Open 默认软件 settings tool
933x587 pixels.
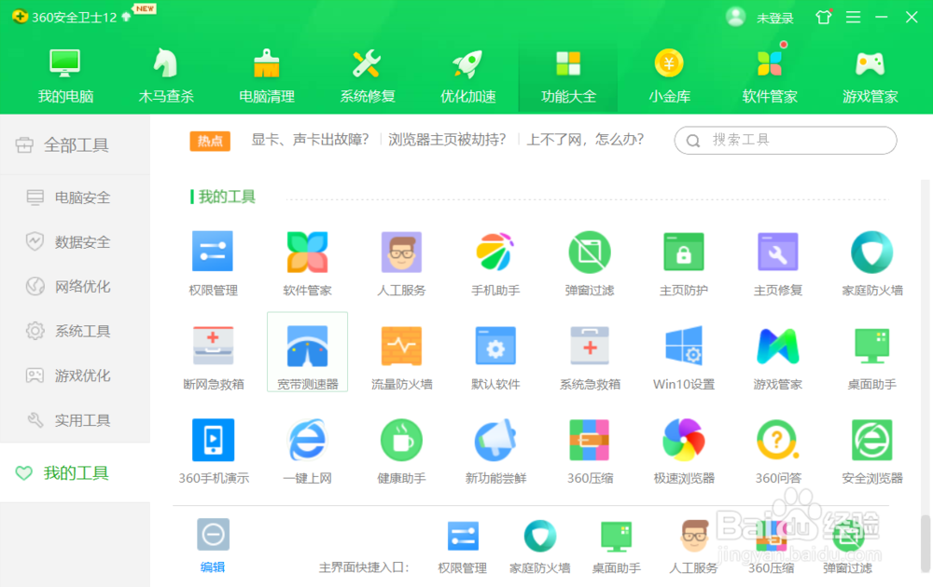[495, 357]
